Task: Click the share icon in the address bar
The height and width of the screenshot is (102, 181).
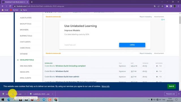Action: 158,6
